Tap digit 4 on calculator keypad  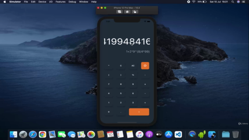(109, 93)
